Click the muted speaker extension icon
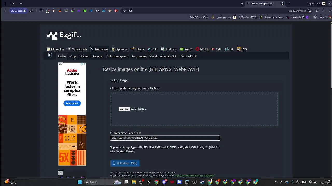Screen dimensions: 332x186 (x=97, y=11)
